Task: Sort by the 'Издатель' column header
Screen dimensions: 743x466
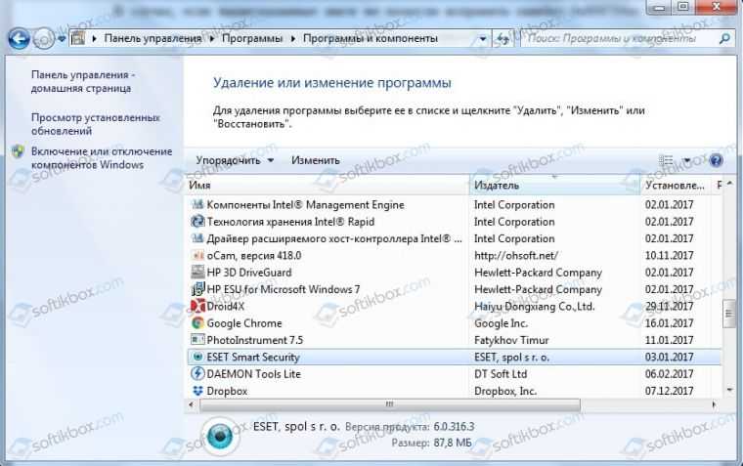Action: click(x=554, y=186)
